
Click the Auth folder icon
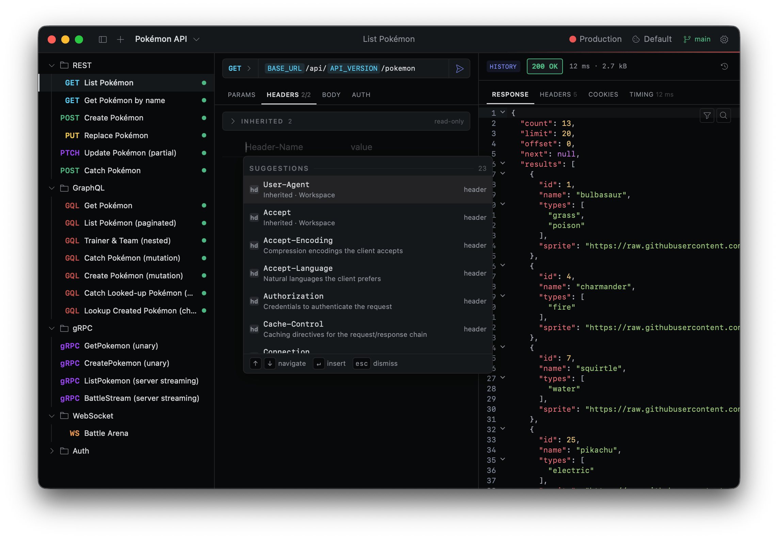[x=64, y=451]
